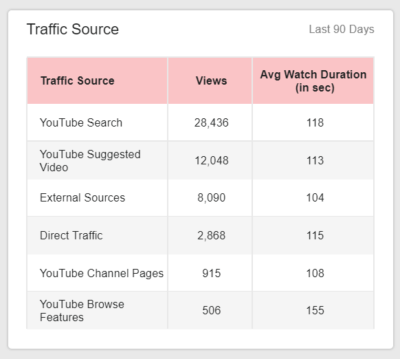The height and width of the screenshot is (359, 400).
Task: Click the 104 watch duration value
Action: [315, 197]
